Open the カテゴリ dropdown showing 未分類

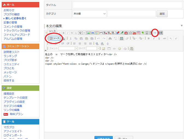pos(89,14)
